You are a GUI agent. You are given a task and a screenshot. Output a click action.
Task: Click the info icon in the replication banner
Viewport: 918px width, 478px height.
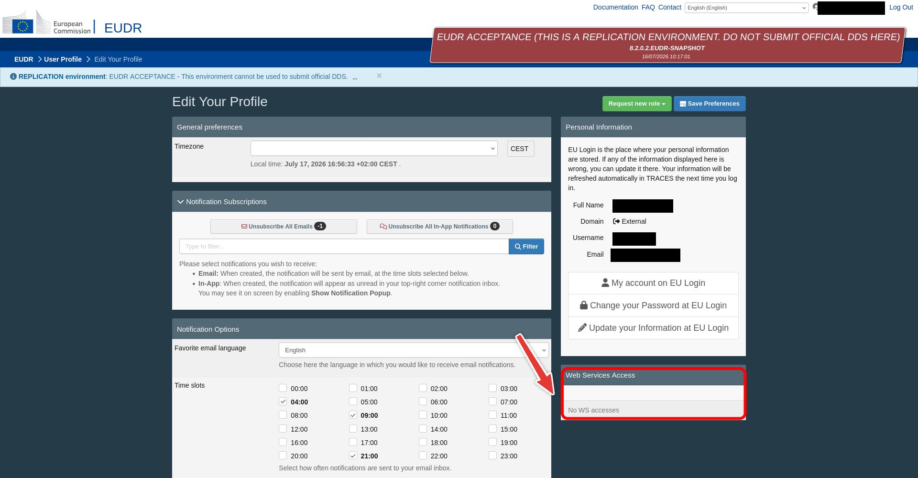[13, 76]
